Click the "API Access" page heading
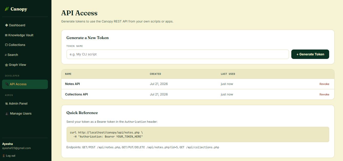The height and width of the screenshot is (161, 343). pos(79,13)
